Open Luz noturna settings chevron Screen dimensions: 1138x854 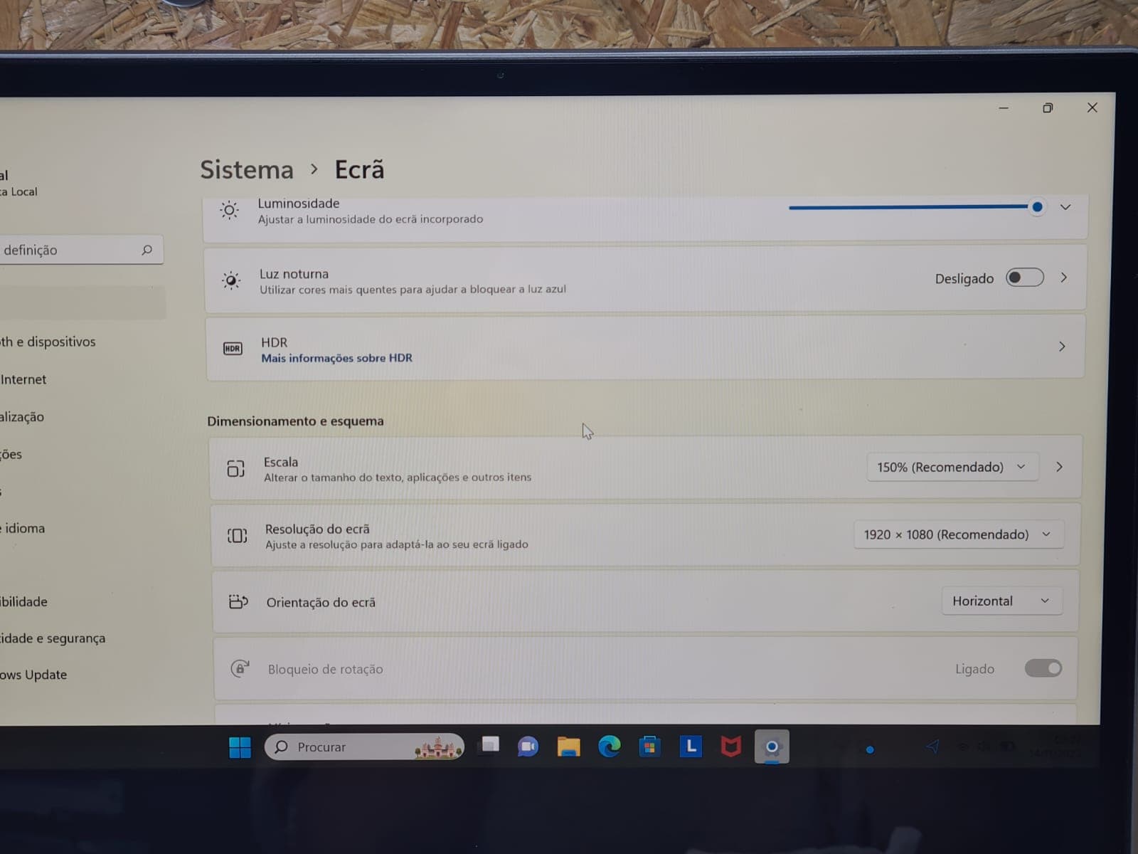tap(1064, 278)
